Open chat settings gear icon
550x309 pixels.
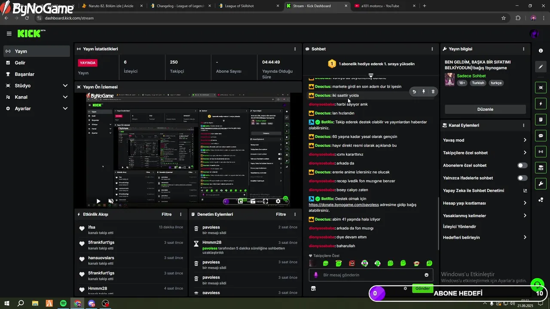pyautogui.click(x=405, y=288)
